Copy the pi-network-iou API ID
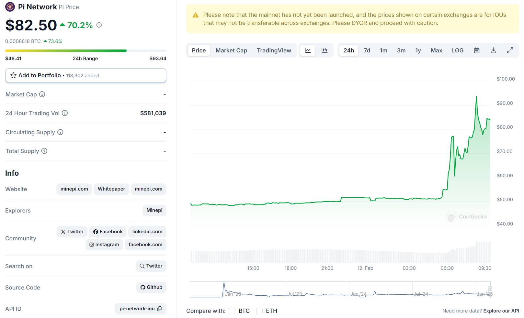 pos(159,309)
